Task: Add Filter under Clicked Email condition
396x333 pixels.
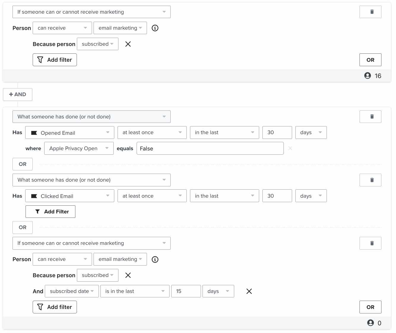Action: tap(50, 212)
